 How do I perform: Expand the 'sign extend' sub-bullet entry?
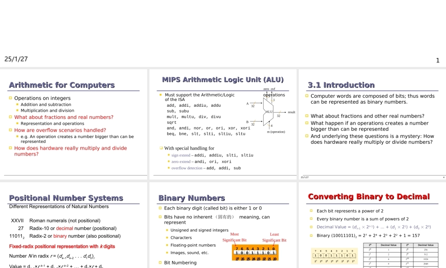180,155
